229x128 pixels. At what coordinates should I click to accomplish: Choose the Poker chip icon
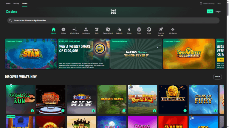tap(139, 30)
